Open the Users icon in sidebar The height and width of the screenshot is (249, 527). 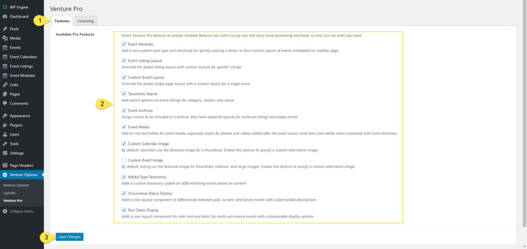tap(5, 134)
